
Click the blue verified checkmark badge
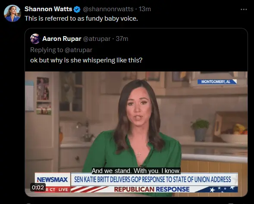(77, 9)
